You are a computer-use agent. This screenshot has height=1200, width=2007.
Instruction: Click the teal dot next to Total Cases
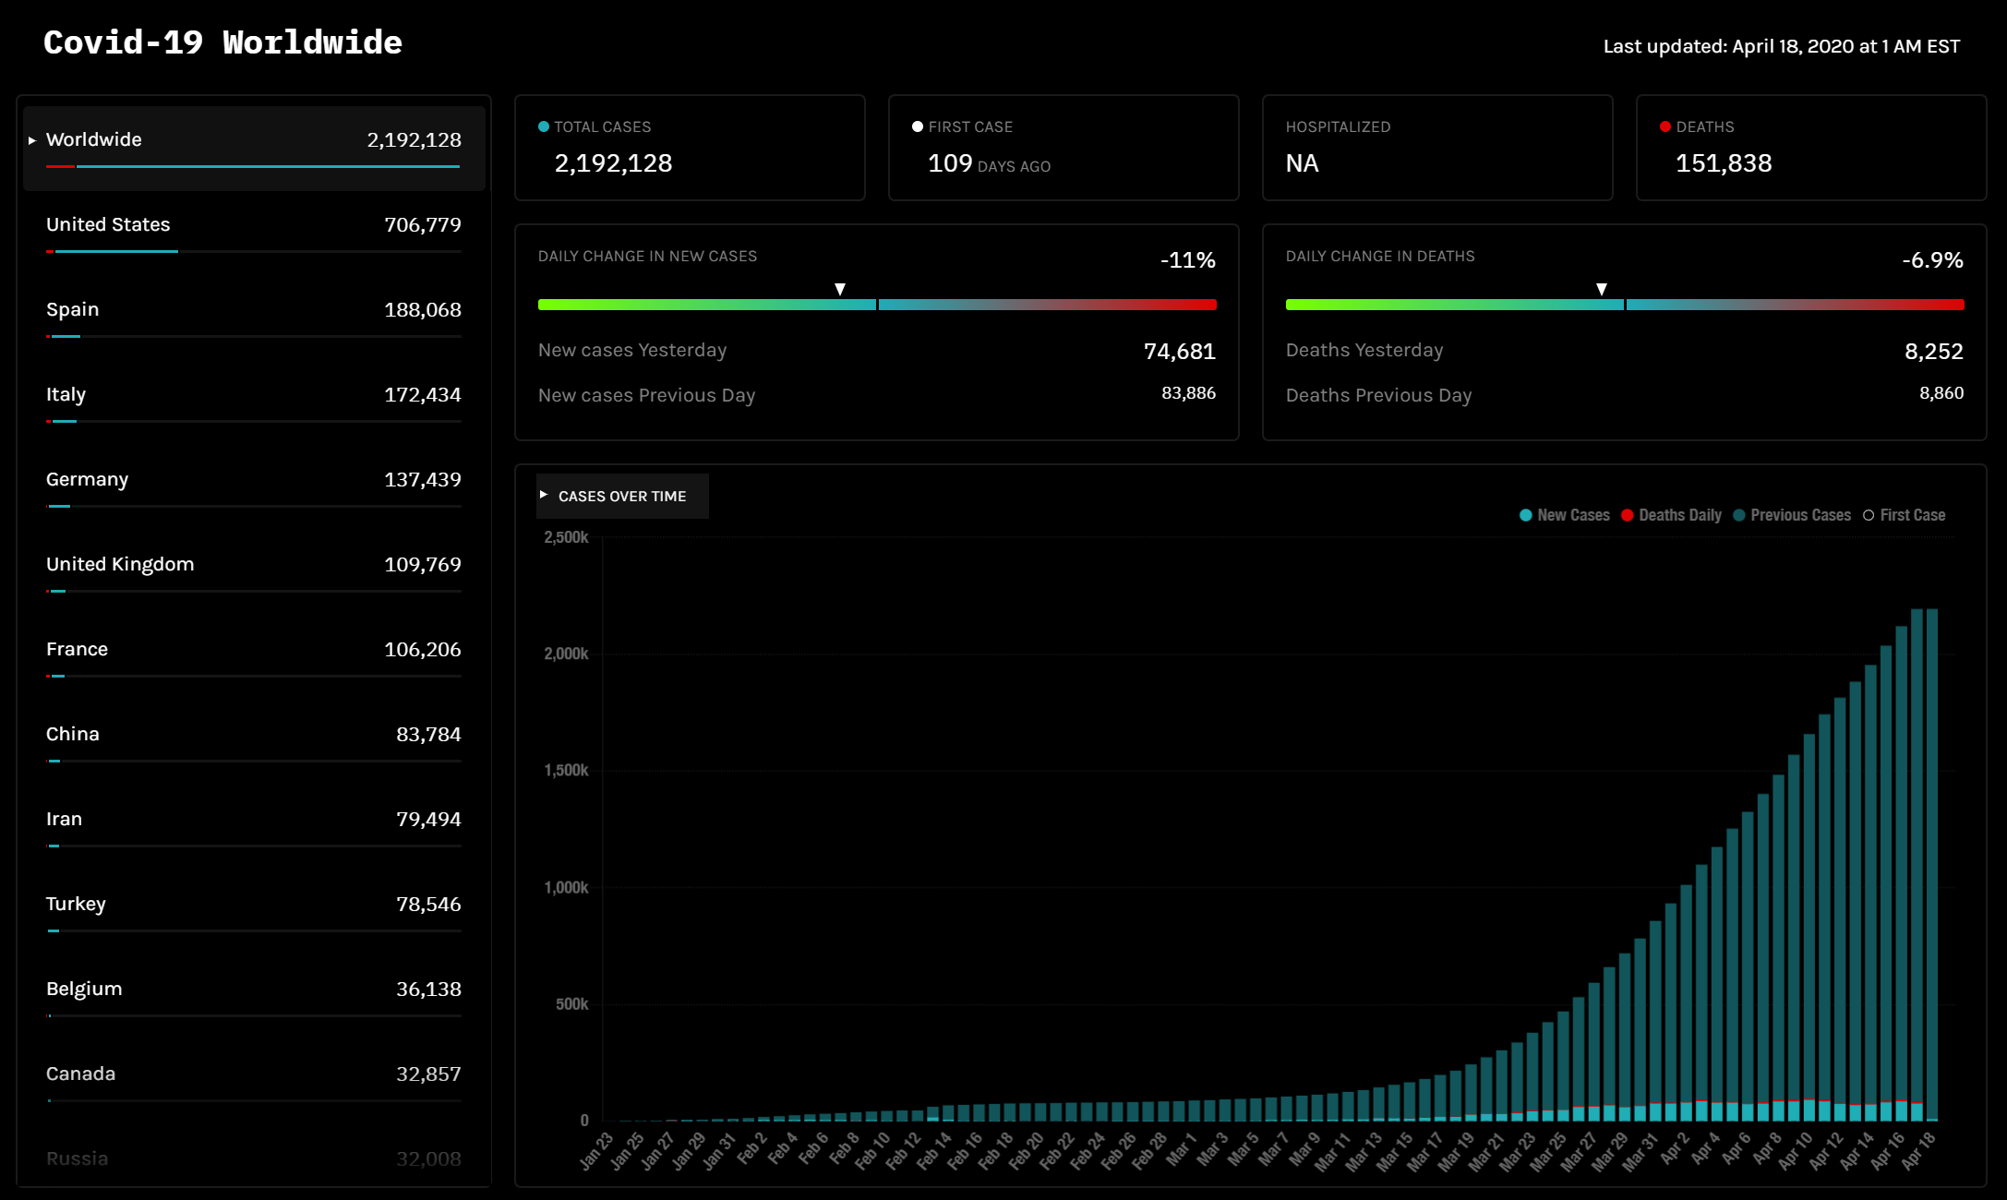click(544, 126)
